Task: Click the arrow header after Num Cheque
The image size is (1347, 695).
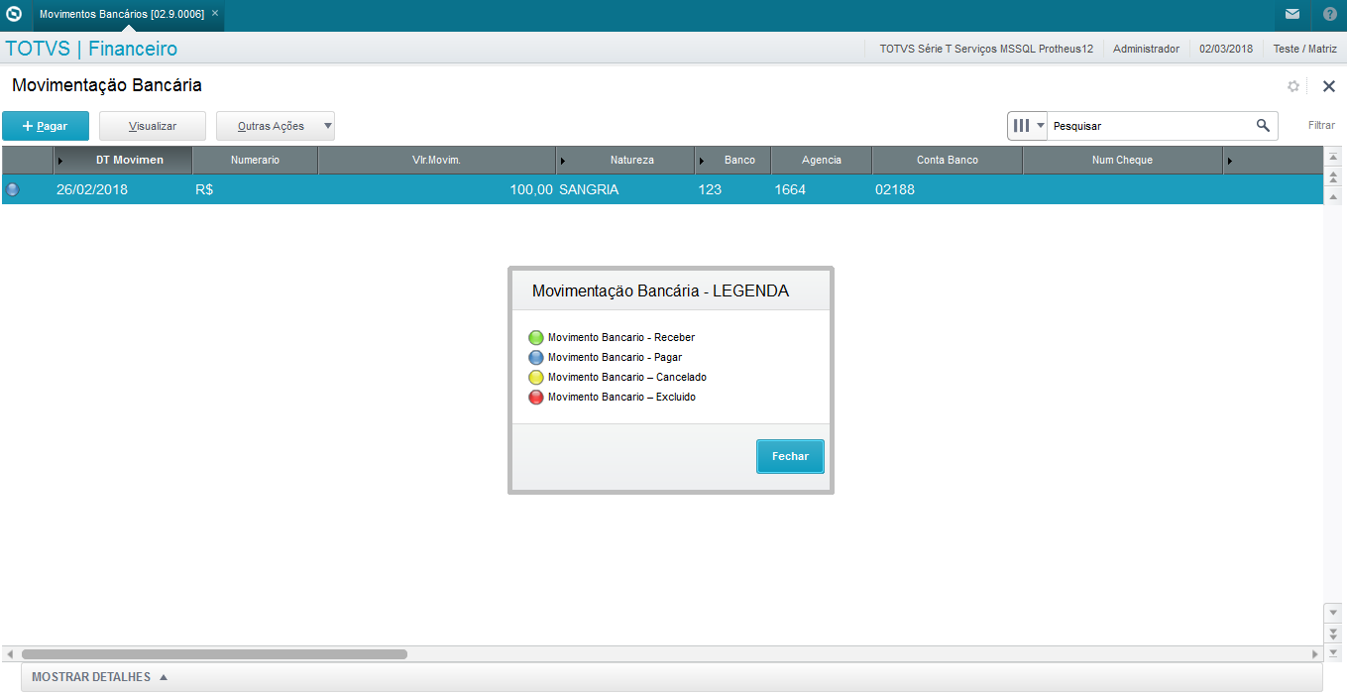Action: coord(1273,160)
